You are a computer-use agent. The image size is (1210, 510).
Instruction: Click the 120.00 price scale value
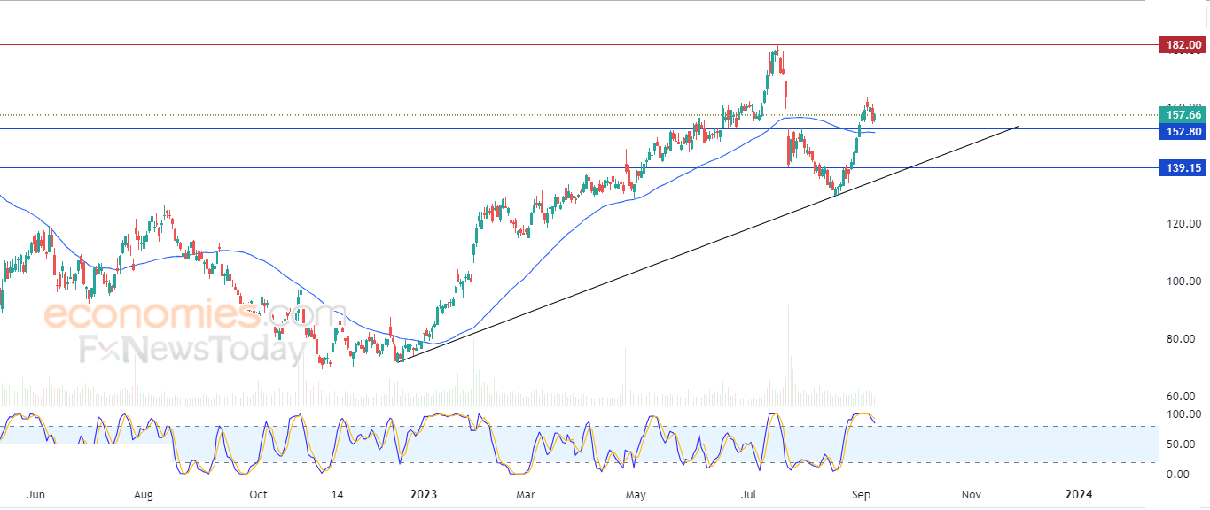coord(1184,224)
